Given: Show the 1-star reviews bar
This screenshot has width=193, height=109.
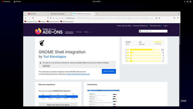Looking at the screenshot, I should point(145,61).
